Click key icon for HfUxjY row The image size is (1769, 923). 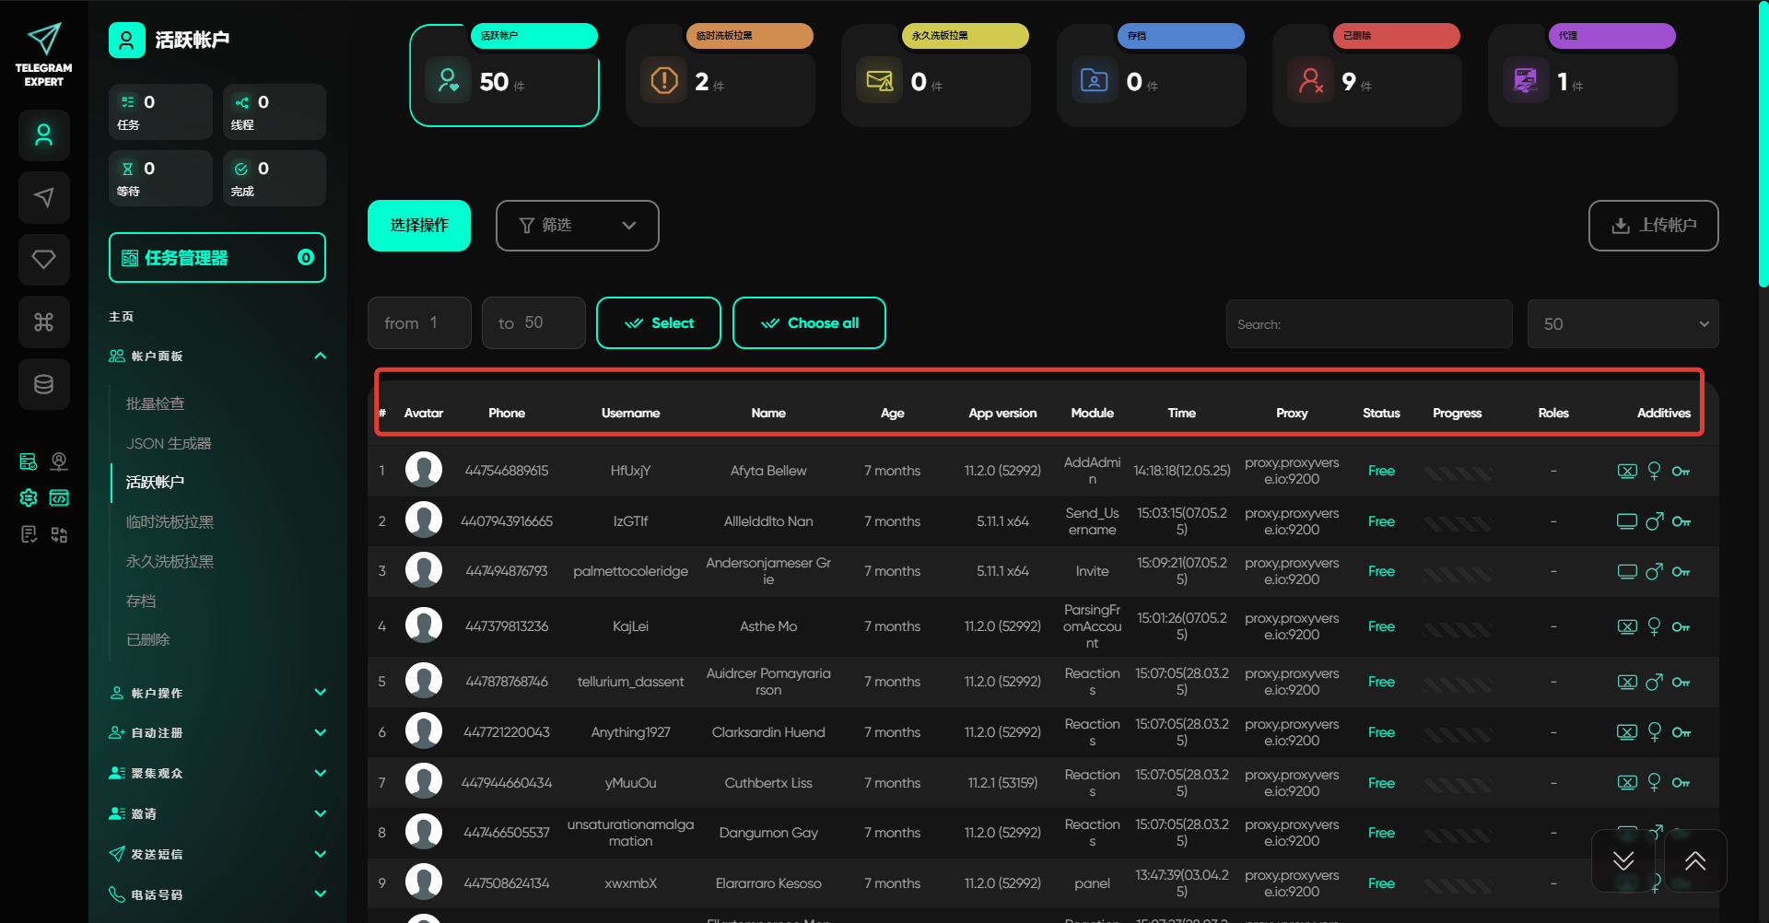[1681, 472]
